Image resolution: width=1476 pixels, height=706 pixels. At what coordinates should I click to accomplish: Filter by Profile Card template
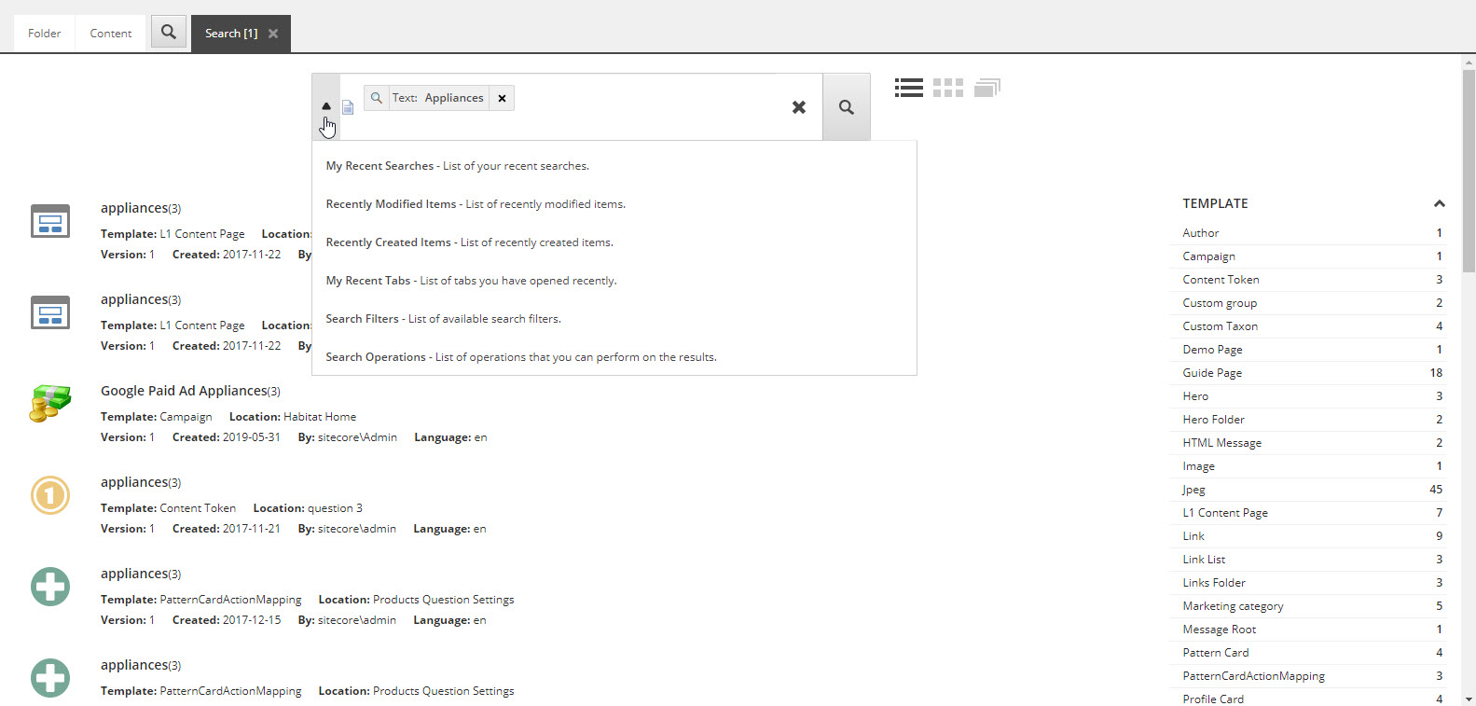click(1309, 699)
